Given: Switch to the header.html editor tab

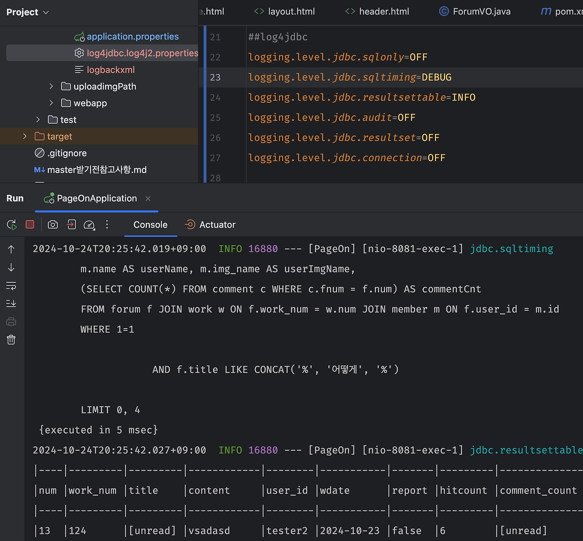Looking at the screenshot, I should [x=377, y=11].
